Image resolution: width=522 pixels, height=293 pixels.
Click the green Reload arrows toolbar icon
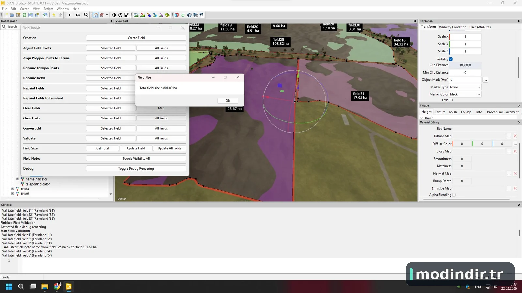coord(24,15)
